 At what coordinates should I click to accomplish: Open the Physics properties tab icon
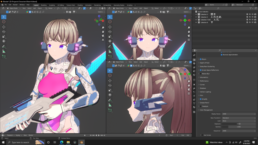point(194,96)
